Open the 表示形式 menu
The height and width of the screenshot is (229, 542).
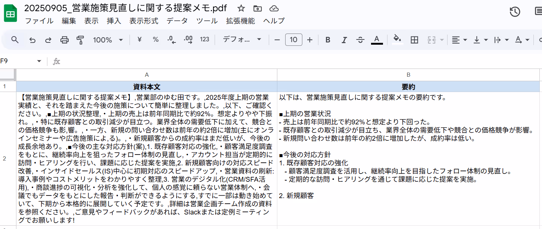point(144,21)
